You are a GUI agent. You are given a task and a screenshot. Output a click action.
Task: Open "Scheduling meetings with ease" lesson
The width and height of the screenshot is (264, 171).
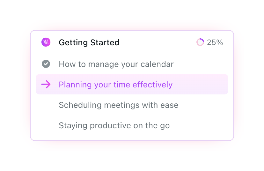coord(118,105)
